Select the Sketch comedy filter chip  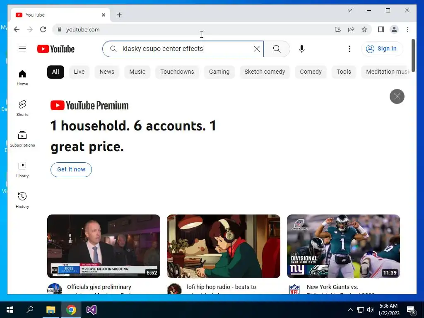265,72
